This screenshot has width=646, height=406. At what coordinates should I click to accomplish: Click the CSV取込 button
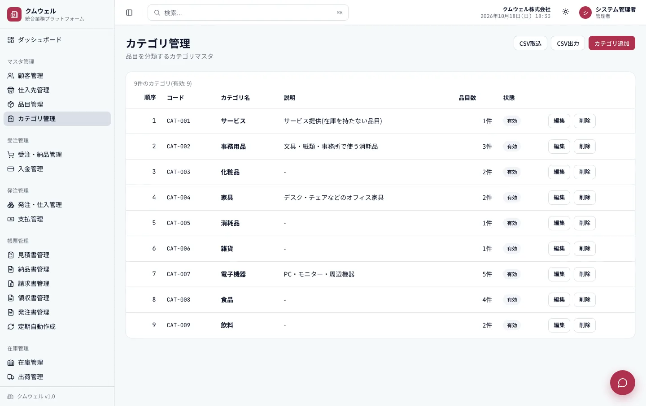pos(530,43)
